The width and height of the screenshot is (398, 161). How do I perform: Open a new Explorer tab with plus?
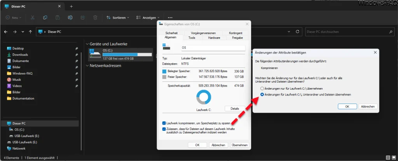pos(72,6)
